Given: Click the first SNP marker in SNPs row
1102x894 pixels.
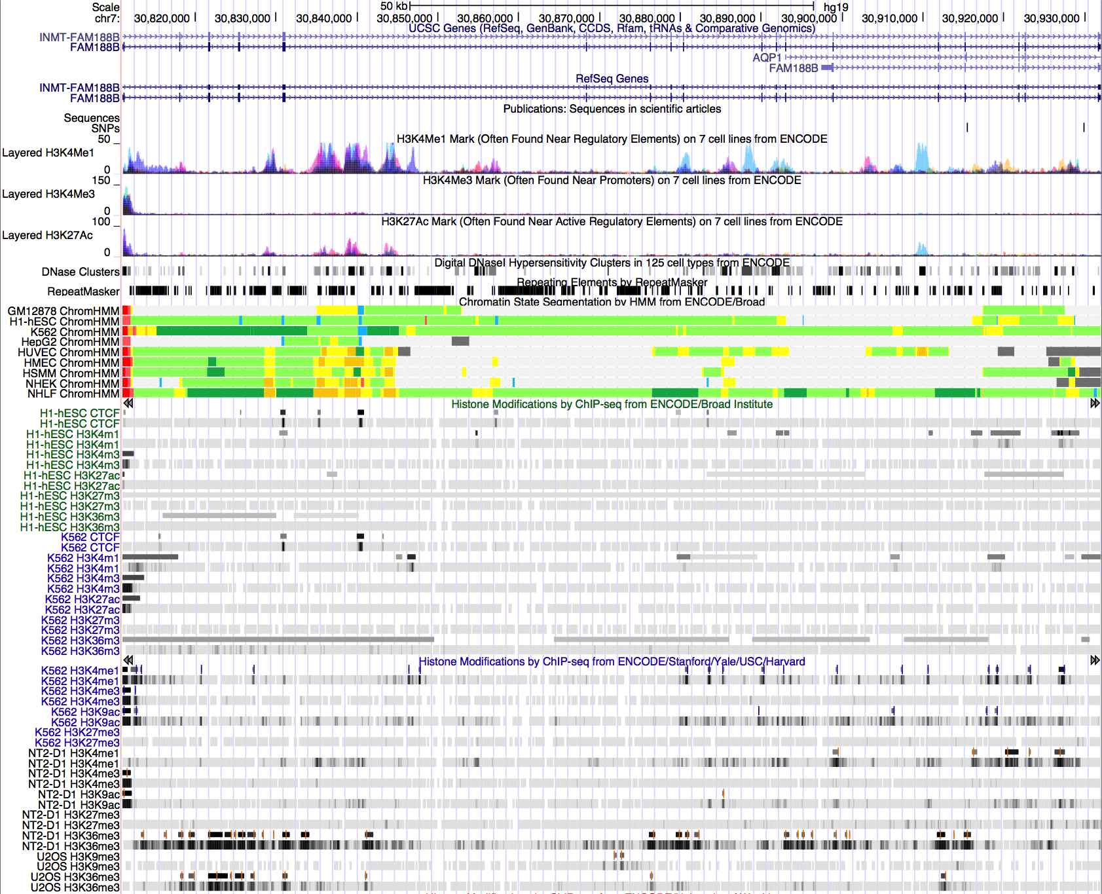Looking at the screenshot, I should coord(967,128).
